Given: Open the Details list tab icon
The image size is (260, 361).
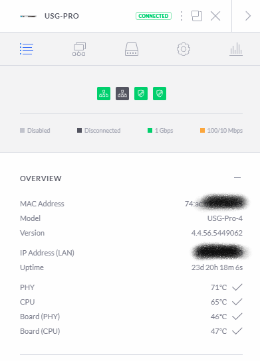Looking at the screenshot, I should 27,49.
